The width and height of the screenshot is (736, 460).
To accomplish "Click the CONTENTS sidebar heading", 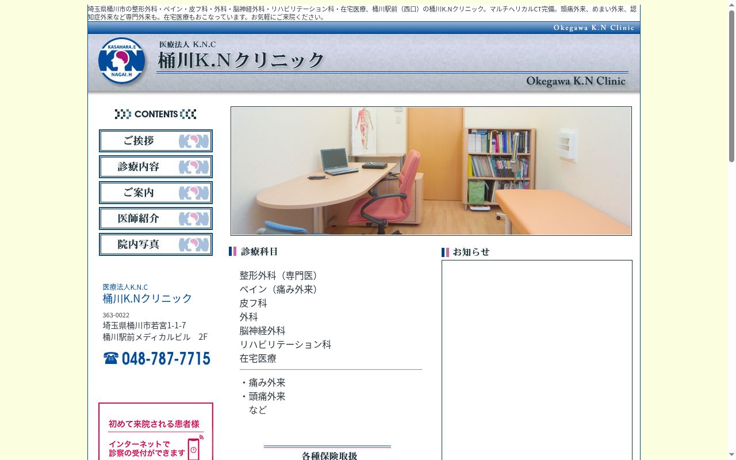I will pyautogui.click(x=156, y=114).
